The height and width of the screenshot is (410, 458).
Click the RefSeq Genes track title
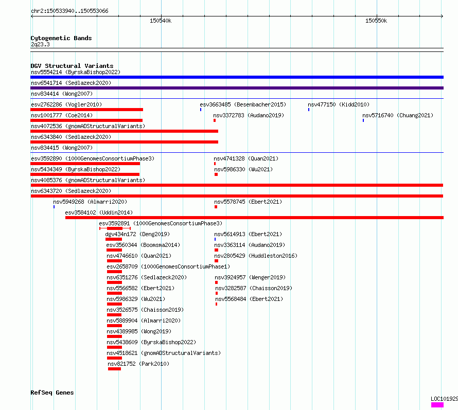coord(52,393)
